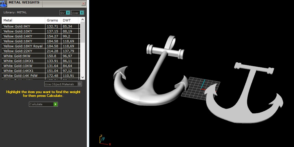Click the metal list scroll down arrow
Viewport: 294px width, 147px height.
[x=83, y=77]
